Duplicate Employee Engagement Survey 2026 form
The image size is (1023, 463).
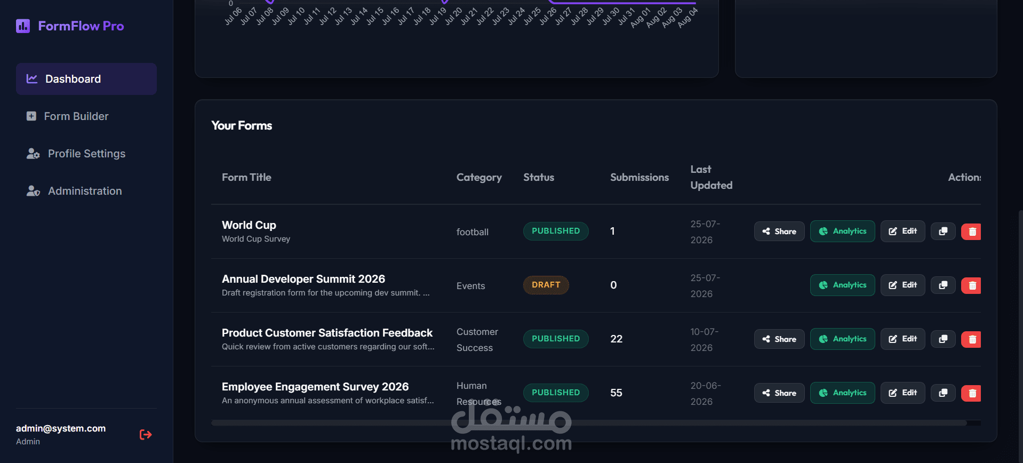pos(943,393)
